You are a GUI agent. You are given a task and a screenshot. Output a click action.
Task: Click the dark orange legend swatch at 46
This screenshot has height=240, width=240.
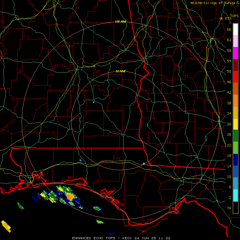(x=235, y=89)
